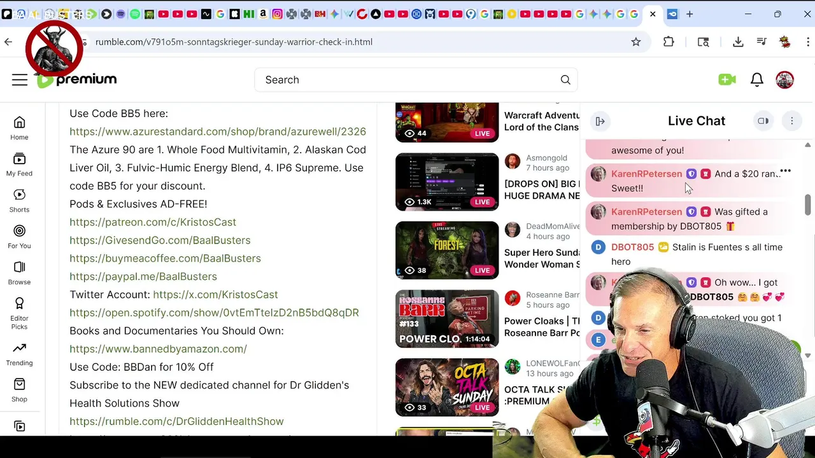815x458 pixels.
Task: Click DBOT805 username in Stalin message
Action: click(632, 247)
